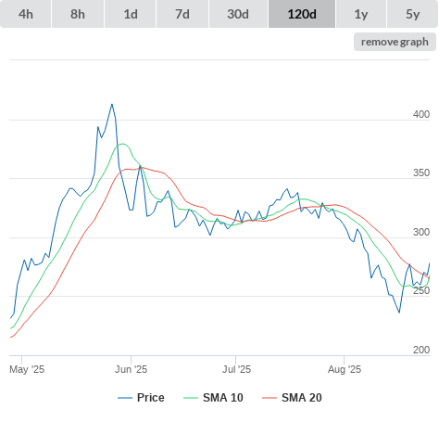The image size is (439, 422).
Task: Select the 30d time range tab
Action: click(238, 14)
